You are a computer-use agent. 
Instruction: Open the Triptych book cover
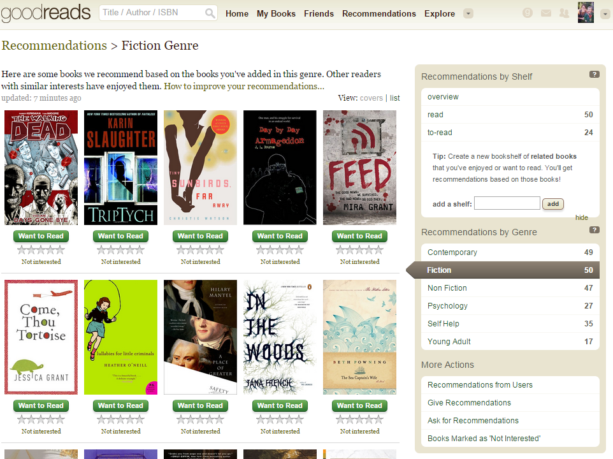121,167
